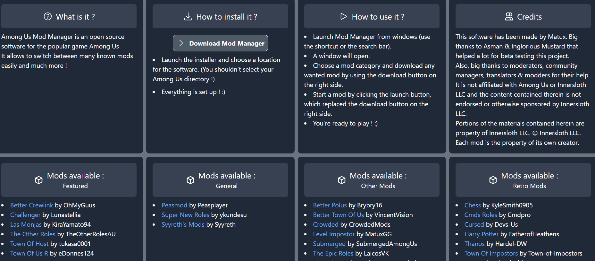Open the Level Impostor link

point(334,234)
